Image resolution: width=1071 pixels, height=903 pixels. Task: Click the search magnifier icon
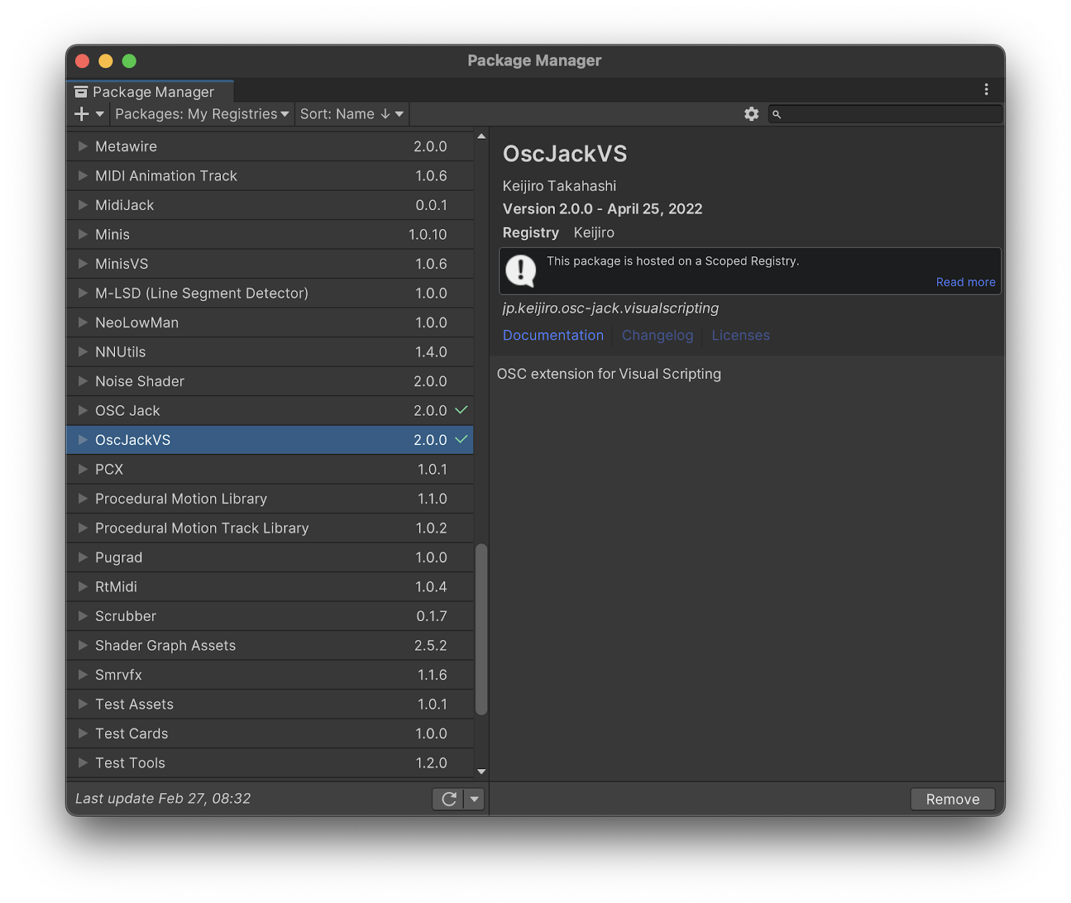tap(776, 114)
